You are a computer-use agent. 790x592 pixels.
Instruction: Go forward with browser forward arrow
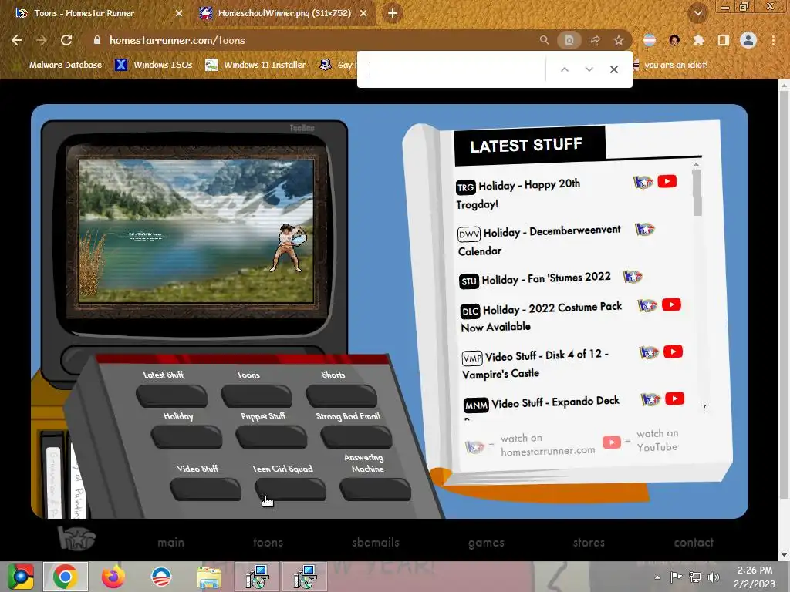[x=42, y=40]
